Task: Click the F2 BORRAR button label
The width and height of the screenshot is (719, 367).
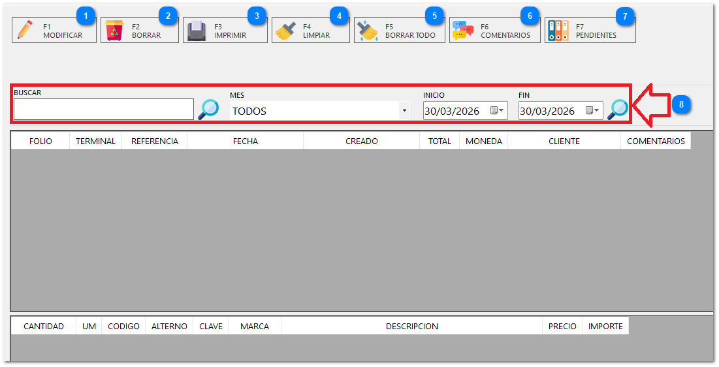Action: coord(146,31)
